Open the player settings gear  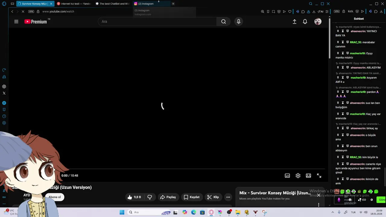(298, 176)
